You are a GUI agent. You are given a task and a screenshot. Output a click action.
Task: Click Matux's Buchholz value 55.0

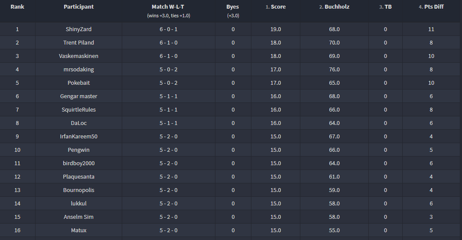coord(334,230)
